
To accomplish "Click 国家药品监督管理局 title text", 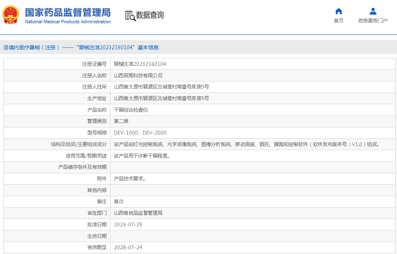I will coord(68,12).
